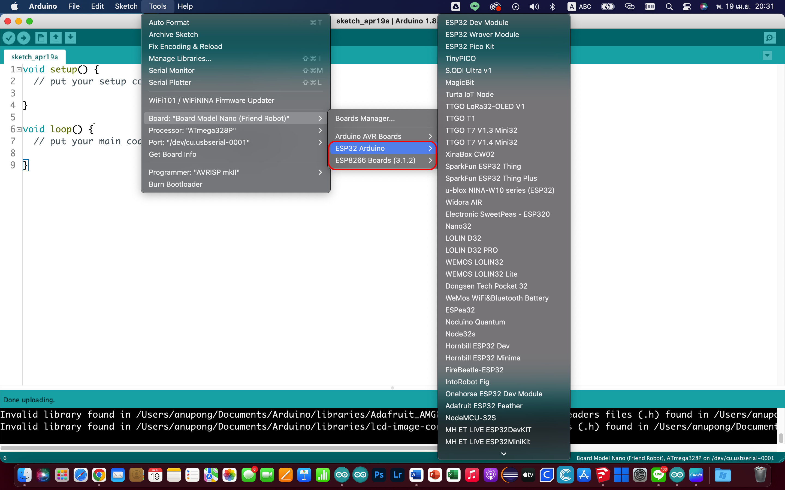Select MH ET LIVE ESP32MiniKit board
Viewport: 785px width, 490px height.
503,442
